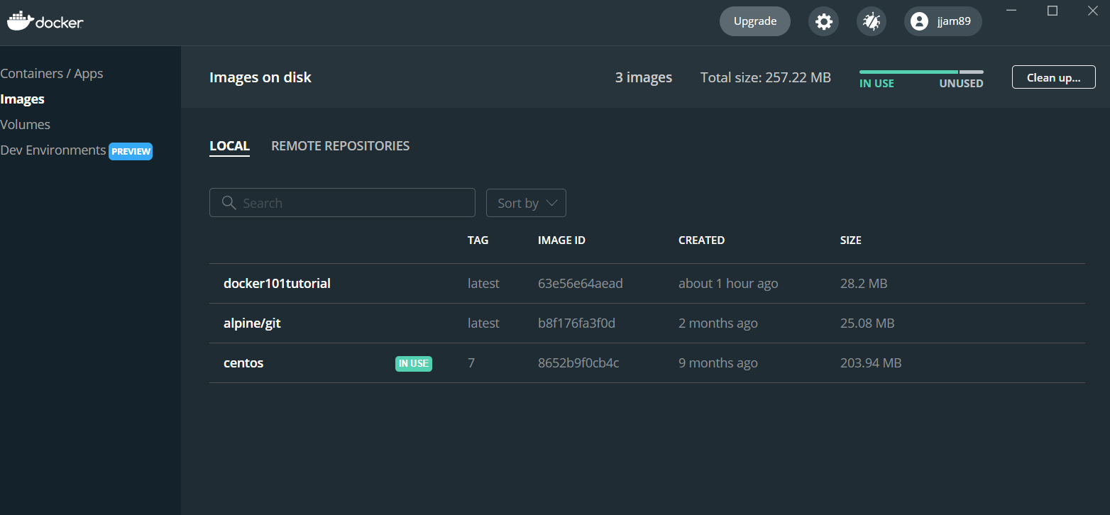The height and width of the screenshot is (515, 1110).
Task: Maximize the Docker Desktop window
Action: [x=1053, y=11]
